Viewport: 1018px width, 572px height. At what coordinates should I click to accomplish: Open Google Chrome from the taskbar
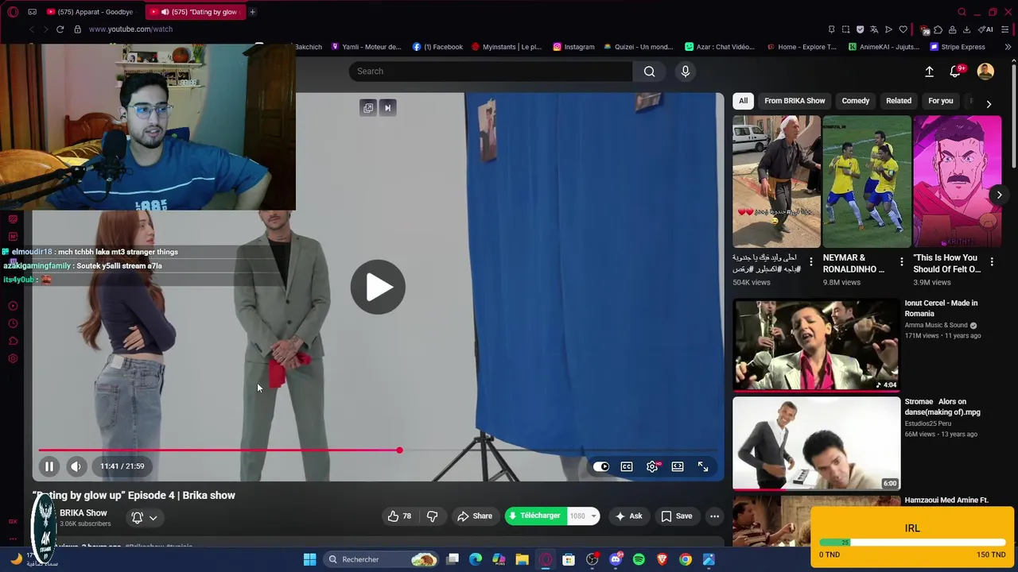pos(685,559)
